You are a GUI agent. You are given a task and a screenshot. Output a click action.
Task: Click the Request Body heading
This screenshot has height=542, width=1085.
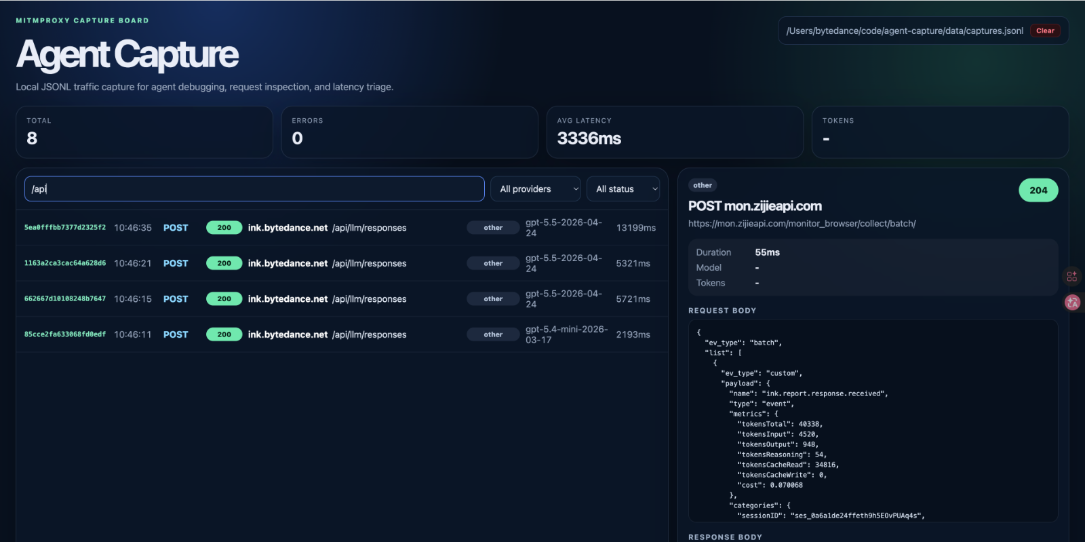click(722, 311)
